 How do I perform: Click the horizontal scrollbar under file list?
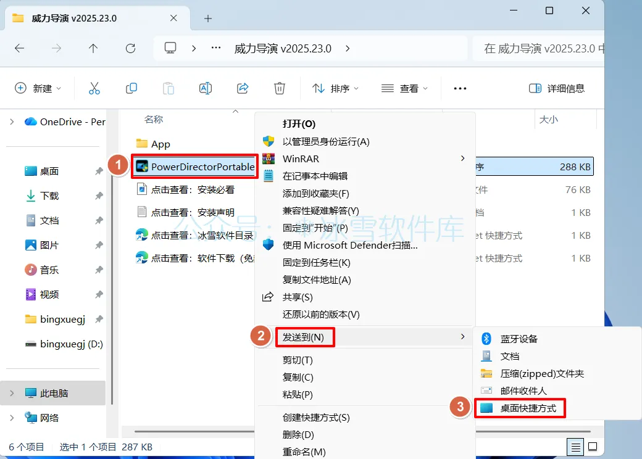click(x=362, y=431)
